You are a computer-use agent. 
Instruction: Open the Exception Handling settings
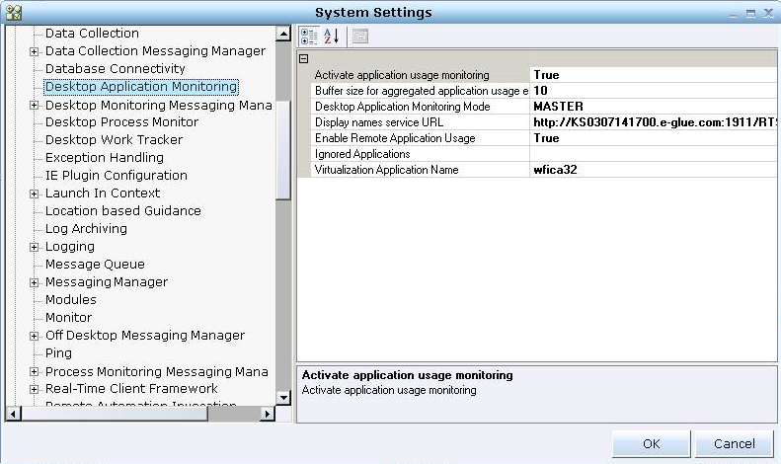point(104,158)
